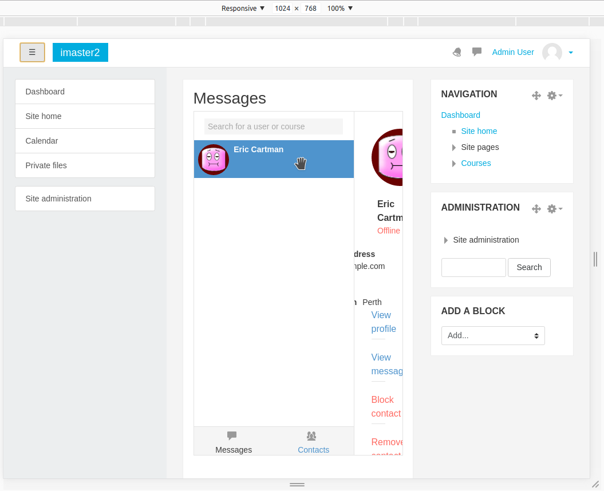Screen dimensions: 604x491
Task: Click the Block contact link
Action: [x=386, y=407]
